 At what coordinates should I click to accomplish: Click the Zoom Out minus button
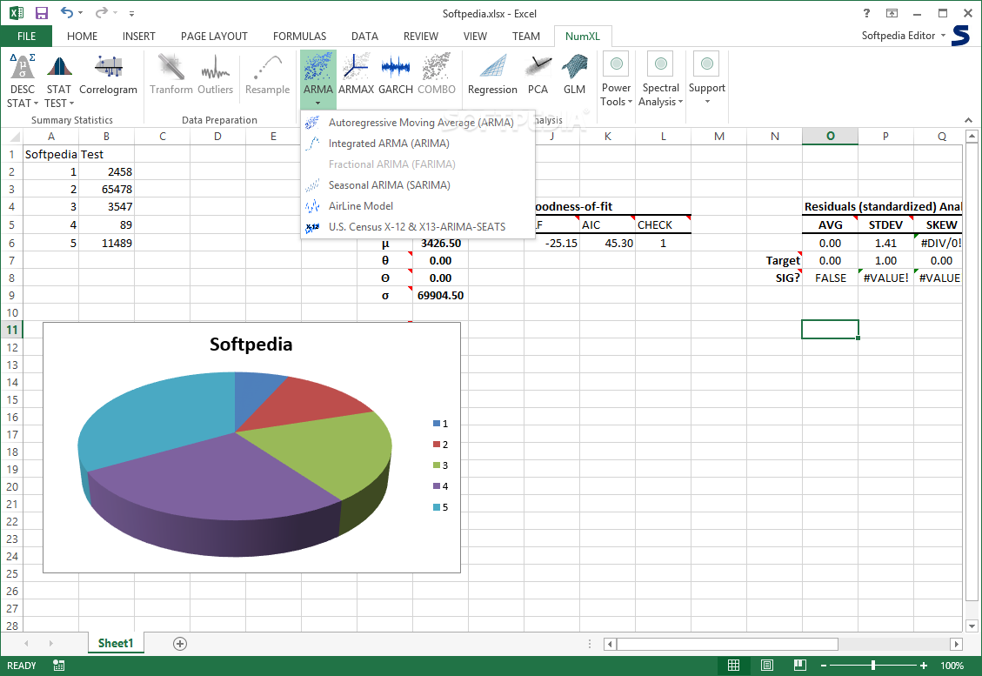pyautogui.click(x=824, y=666)
